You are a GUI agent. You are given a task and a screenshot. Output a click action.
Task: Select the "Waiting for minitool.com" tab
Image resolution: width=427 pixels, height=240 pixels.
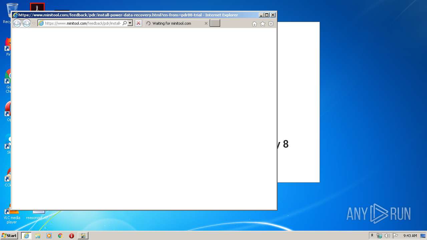[177, 23]
